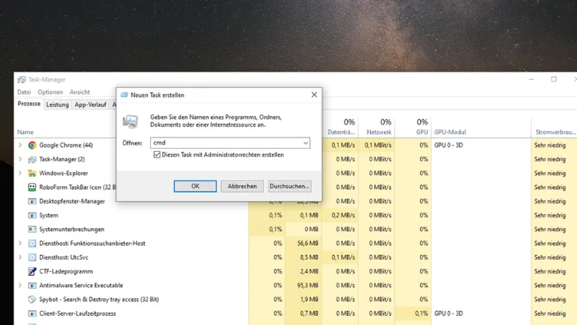Screen dimensions: 577x325
Task: Click the Google Chrome process icon
Action: (32, 146)
